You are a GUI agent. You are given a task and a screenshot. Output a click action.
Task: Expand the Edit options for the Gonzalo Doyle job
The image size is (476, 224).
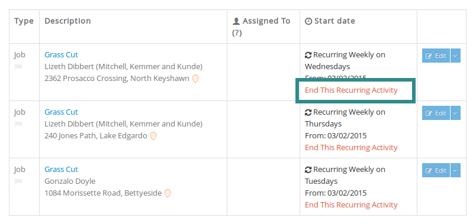click(x=455, y=170)
